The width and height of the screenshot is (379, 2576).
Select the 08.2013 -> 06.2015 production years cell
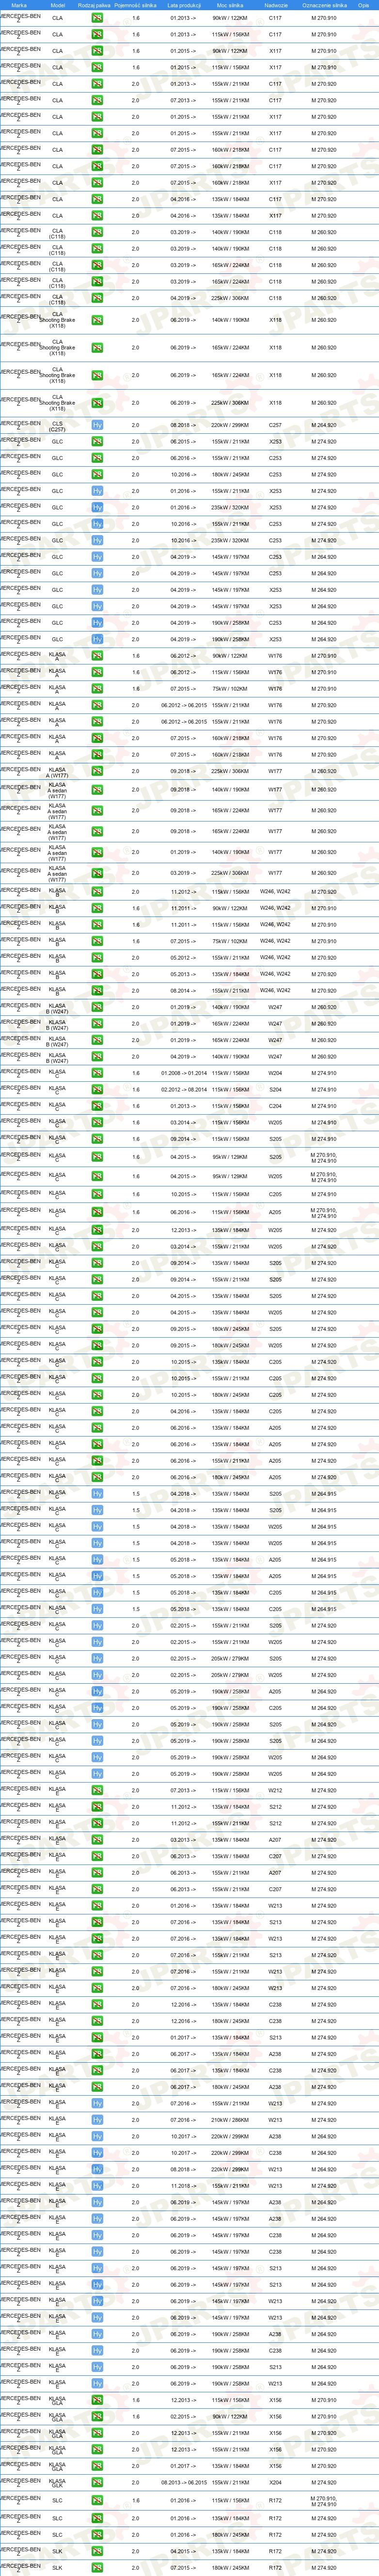(x=184, y=2483)
